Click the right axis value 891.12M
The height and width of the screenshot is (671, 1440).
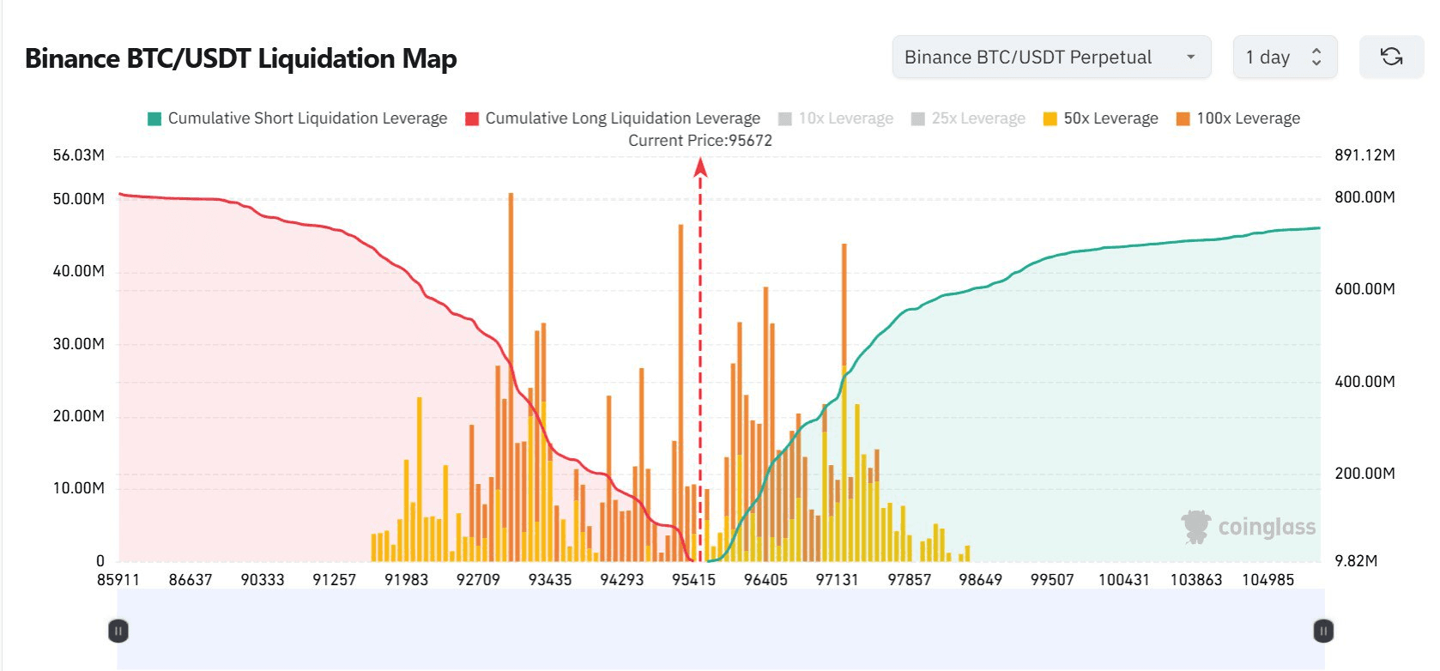(x=1364, y=155)
